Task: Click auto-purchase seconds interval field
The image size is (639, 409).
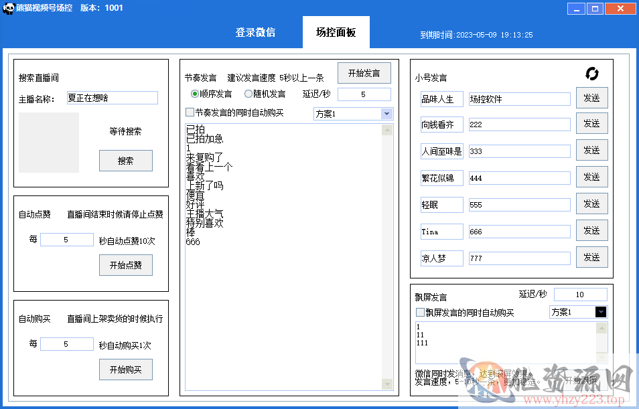Action: coord(67,344)
